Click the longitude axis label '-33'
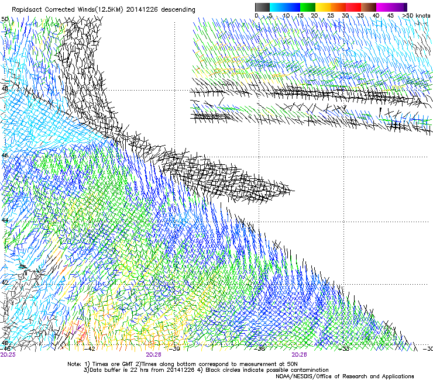The width and height of the screenshot is (433, 380). pos(344,349)
